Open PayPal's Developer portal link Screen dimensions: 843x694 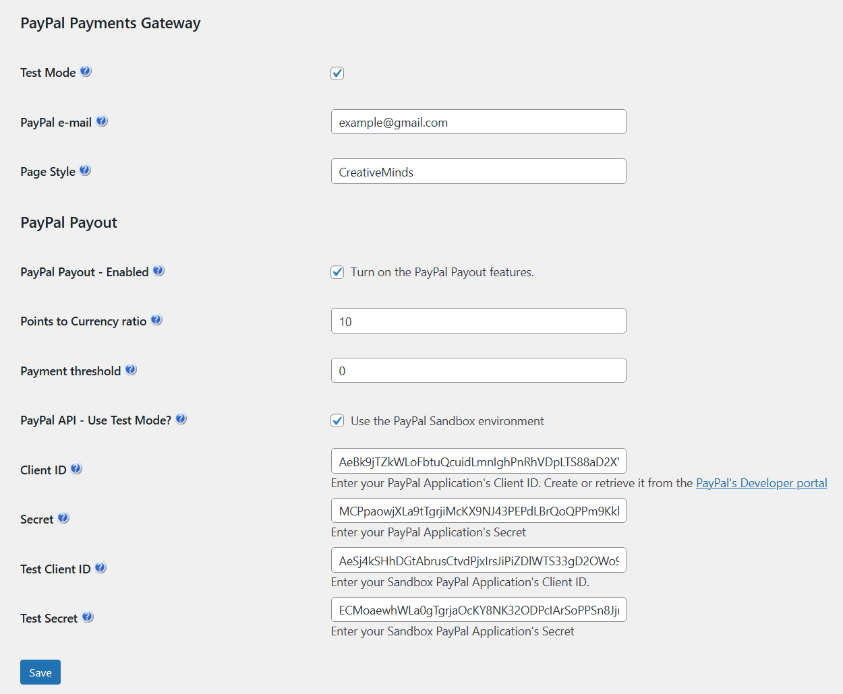point(761,483)
